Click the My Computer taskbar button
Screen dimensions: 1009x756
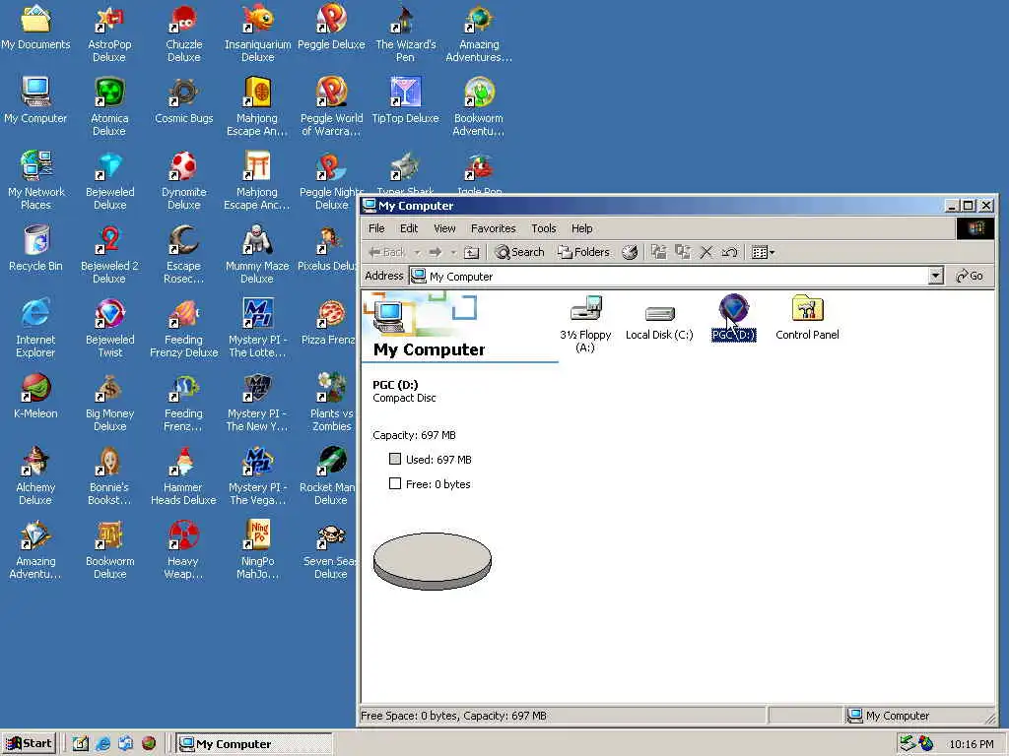(254, 743)
